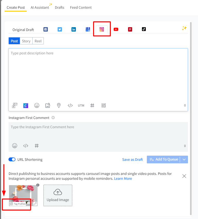The image size is (198, 219).
Task: Select the LinkedIn network icon tab
Action: [x=74, y=29]
